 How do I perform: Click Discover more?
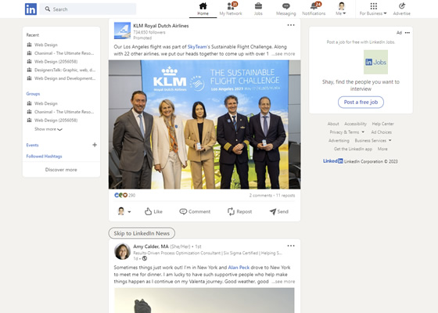coord(61,170)
